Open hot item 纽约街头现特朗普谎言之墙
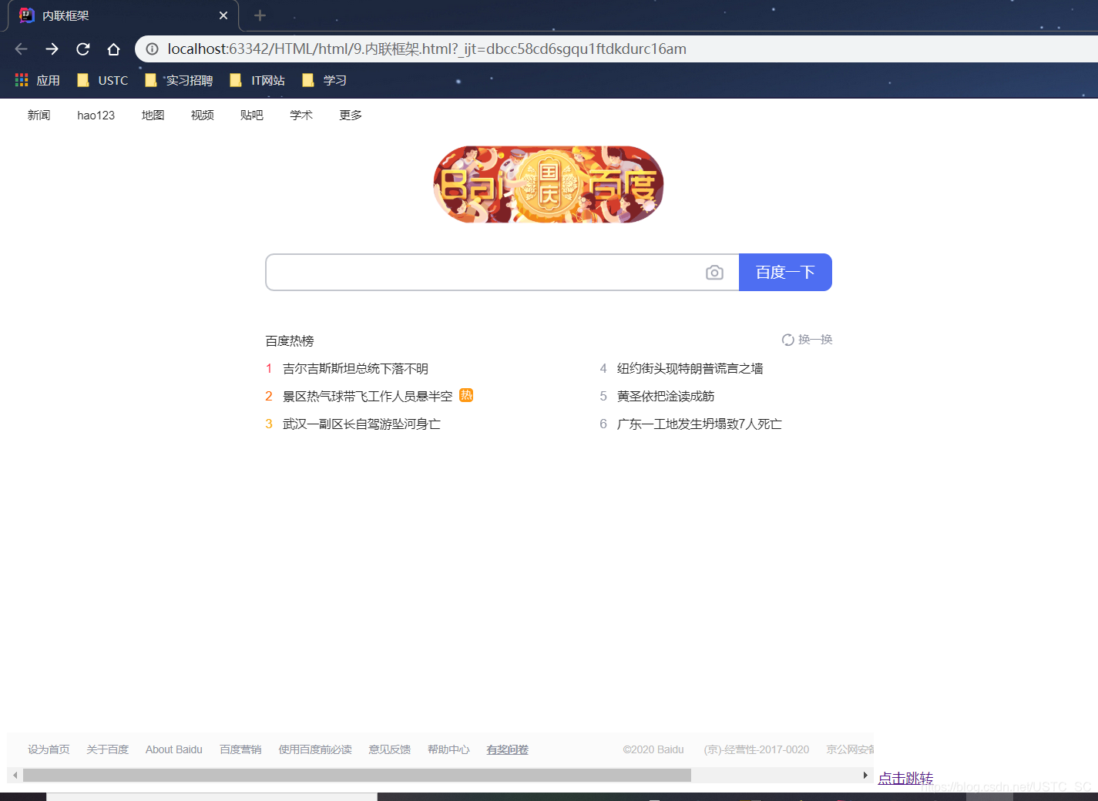The width and height of the screenshot is (1098, 801). pos(690,369)
